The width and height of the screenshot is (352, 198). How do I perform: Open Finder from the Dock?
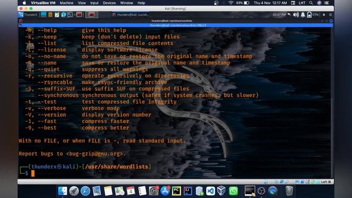62,191
